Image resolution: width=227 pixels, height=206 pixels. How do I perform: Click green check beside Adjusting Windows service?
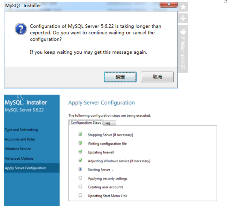click(x=80, y=160)
